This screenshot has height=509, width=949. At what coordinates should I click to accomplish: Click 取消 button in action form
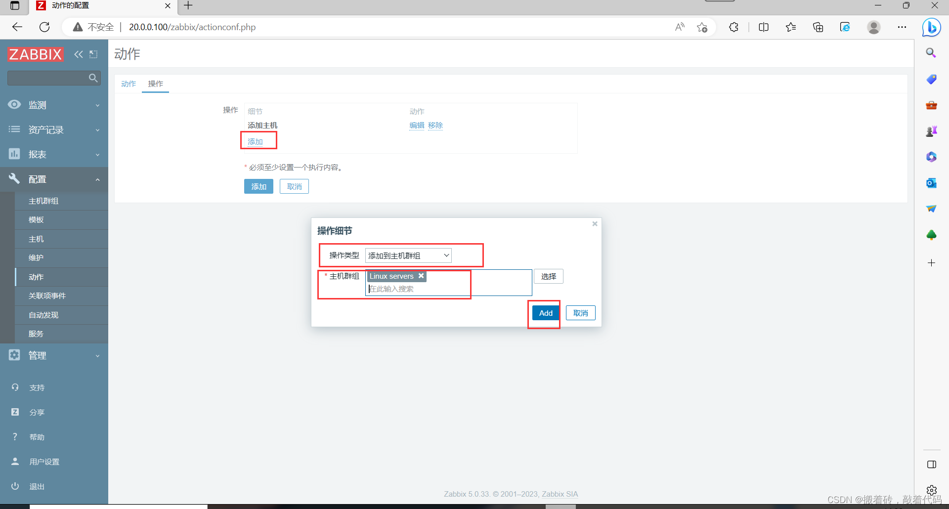[x=294, y=186]
